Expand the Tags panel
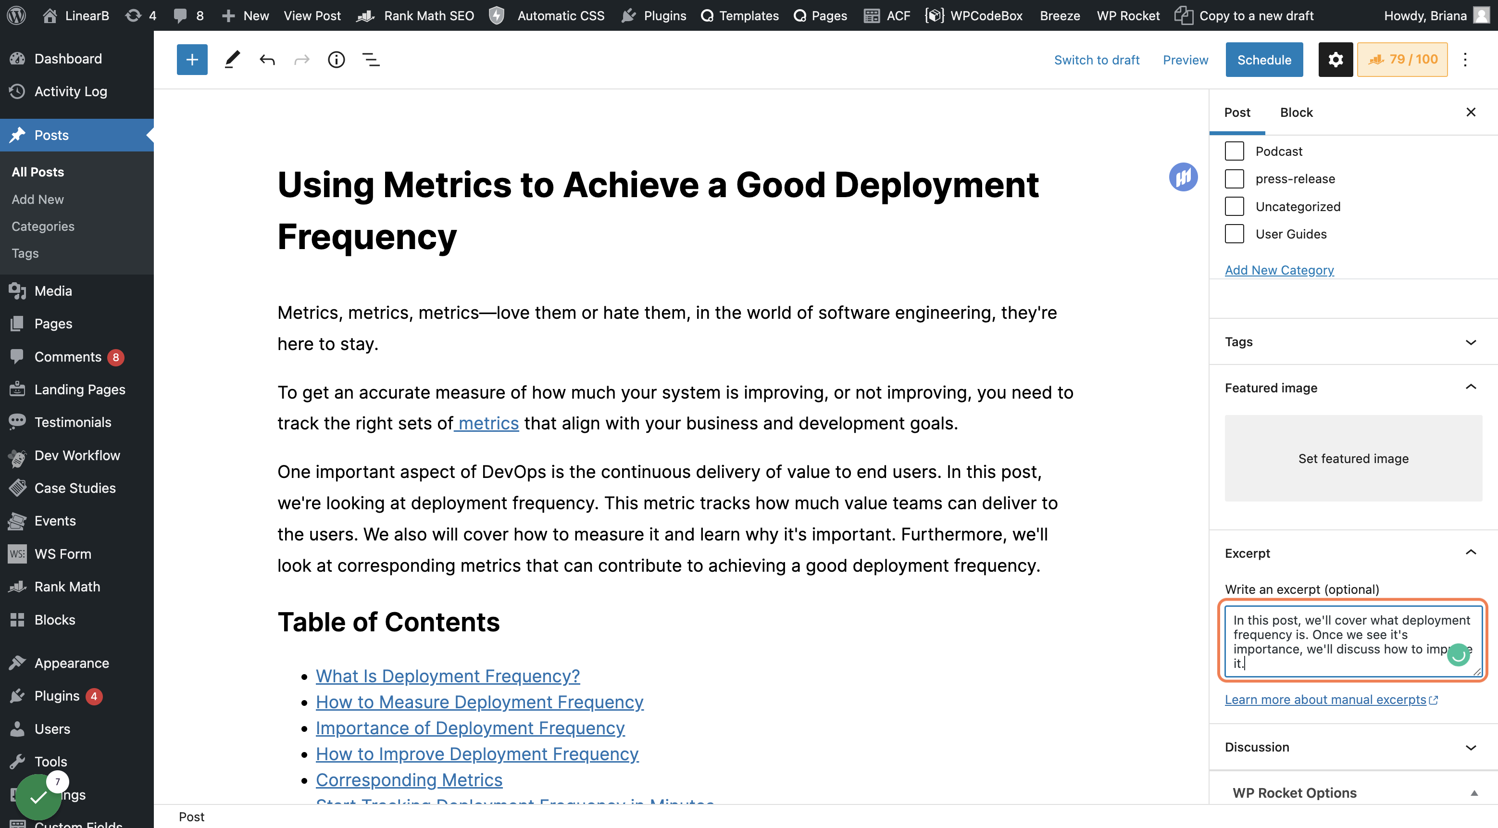This screenshot has width=1498, height=828. point(1353,342)
